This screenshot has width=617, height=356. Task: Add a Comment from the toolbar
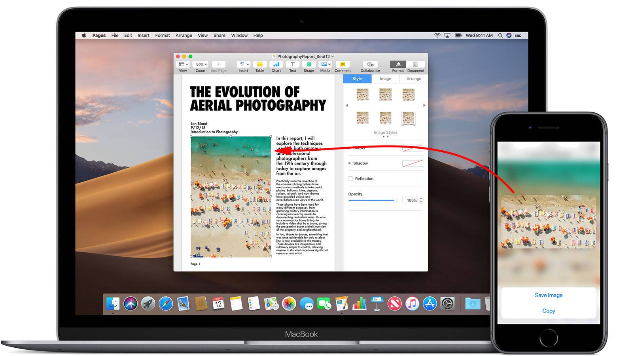point(343,64)
